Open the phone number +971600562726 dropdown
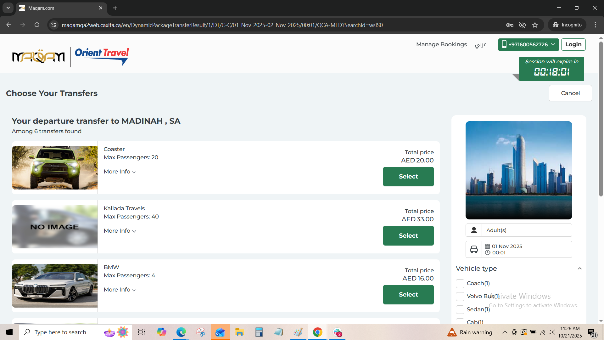The width and height of the screenshot is (604, 340). point(528,44)
